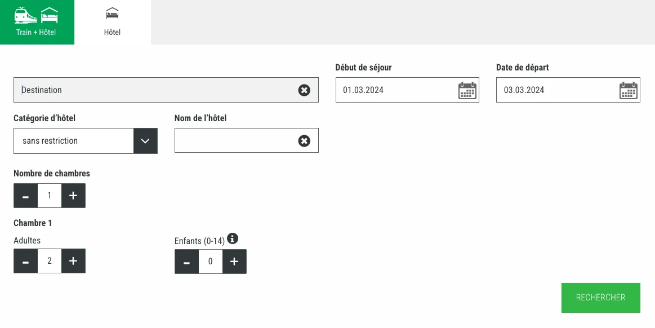Clear the Nom de l'hôtel field
Viewport: 655px width, 328px height.
(304, 141)
